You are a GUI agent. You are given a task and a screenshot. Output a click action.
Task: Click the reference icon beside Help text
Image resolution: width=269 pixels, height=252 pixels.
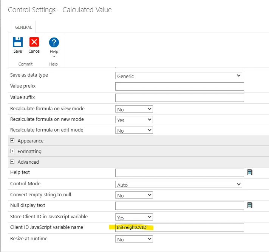pyautogui.click(x=250, y=172)
